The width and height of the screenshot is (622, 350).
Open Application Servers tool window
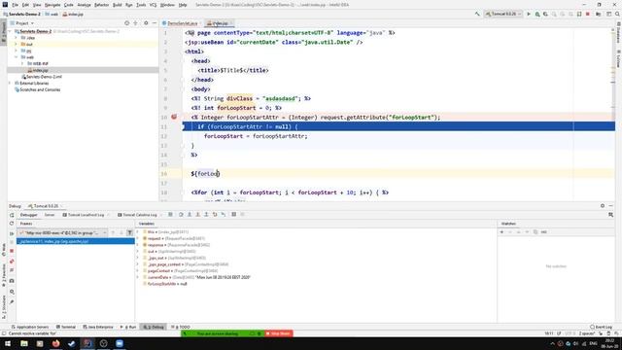pos(30,327)
